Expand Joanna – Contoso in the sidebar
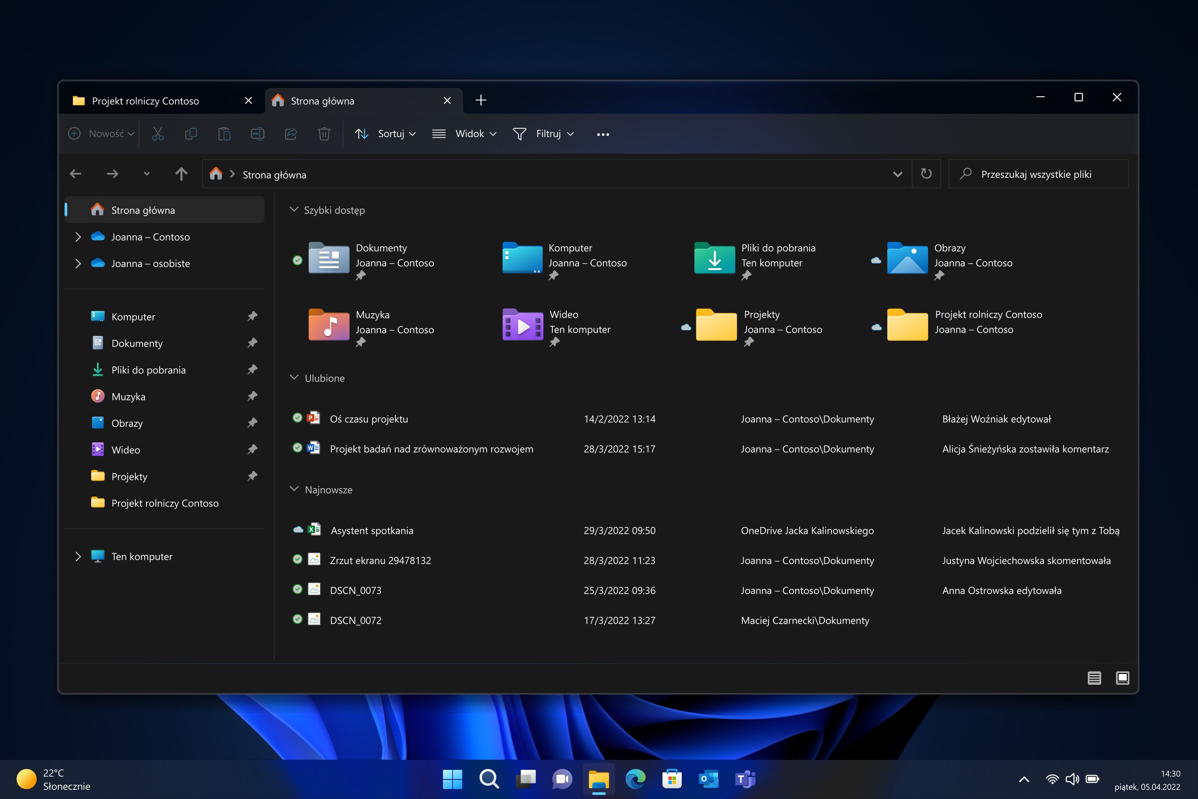Viewport: 1198px width, 799px height. [78, 237]
